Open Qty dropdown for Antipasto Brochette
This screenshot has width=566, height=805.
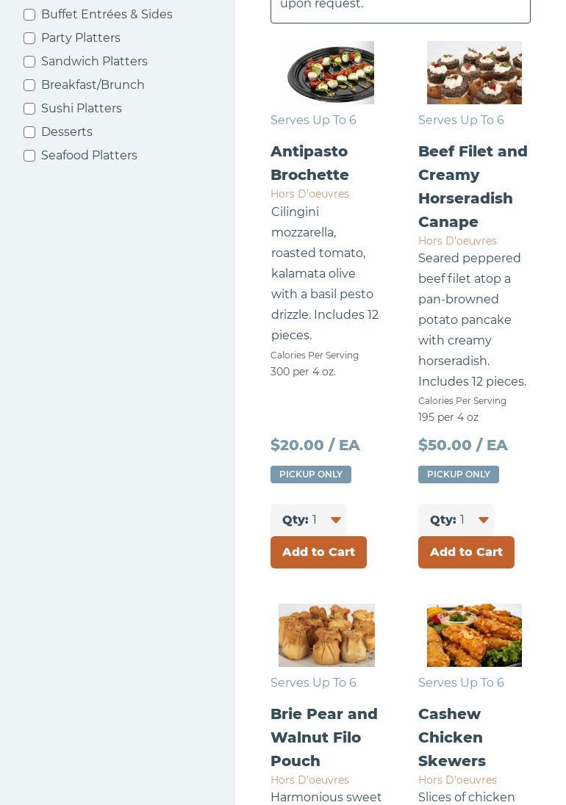pyautogui.click(x=309, y=520)
